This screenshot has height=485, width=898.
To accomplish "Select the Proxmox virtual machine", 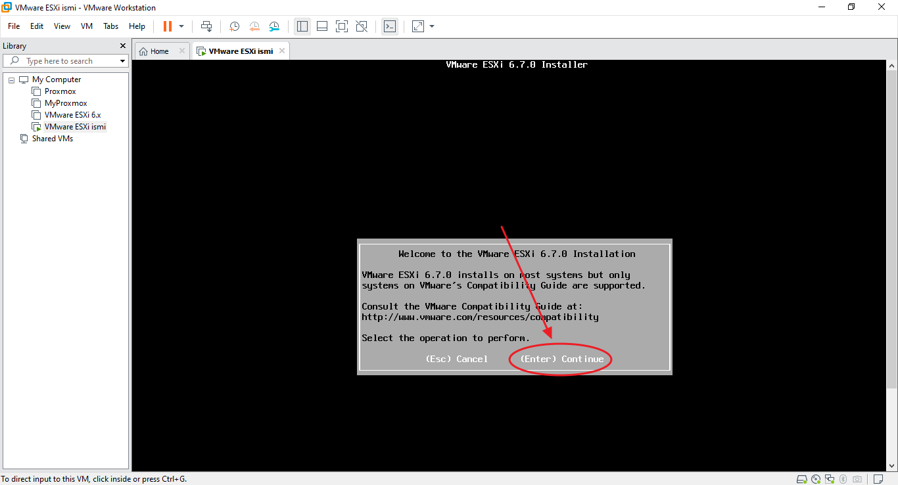I will click(x=59, y=91).
